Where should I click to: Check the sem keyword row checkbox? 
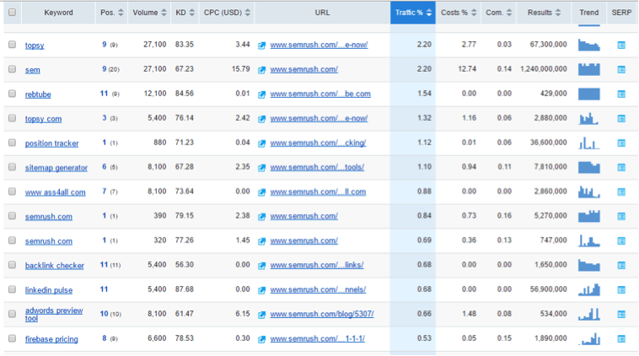click(x=13, y=69)
